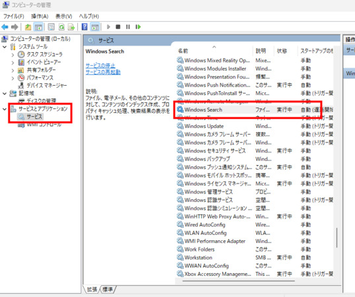Sort by the 状態 column header
The image size is (355, 297).
(x=286, y=51)
